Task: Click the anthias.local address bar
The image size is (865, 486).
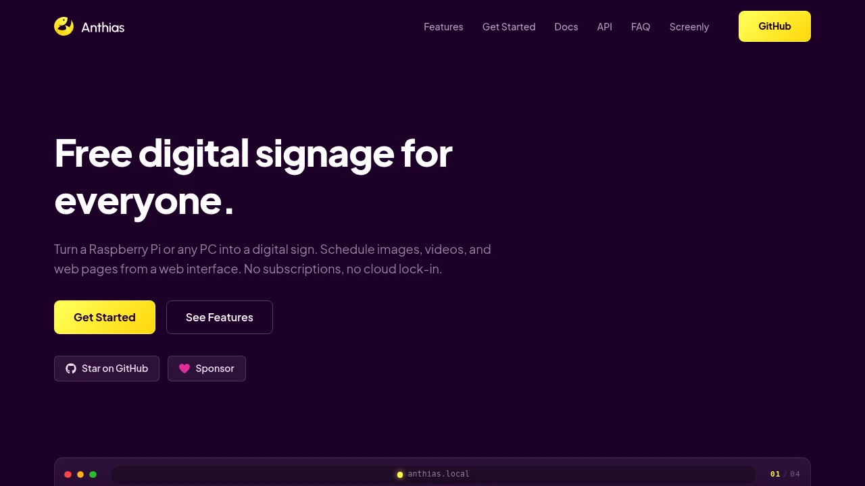Action: (433, 475)
